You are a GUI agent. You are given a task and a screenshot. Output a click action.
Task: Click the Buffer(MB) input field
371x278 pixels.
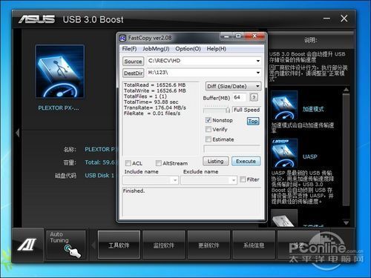coord(239,97)
